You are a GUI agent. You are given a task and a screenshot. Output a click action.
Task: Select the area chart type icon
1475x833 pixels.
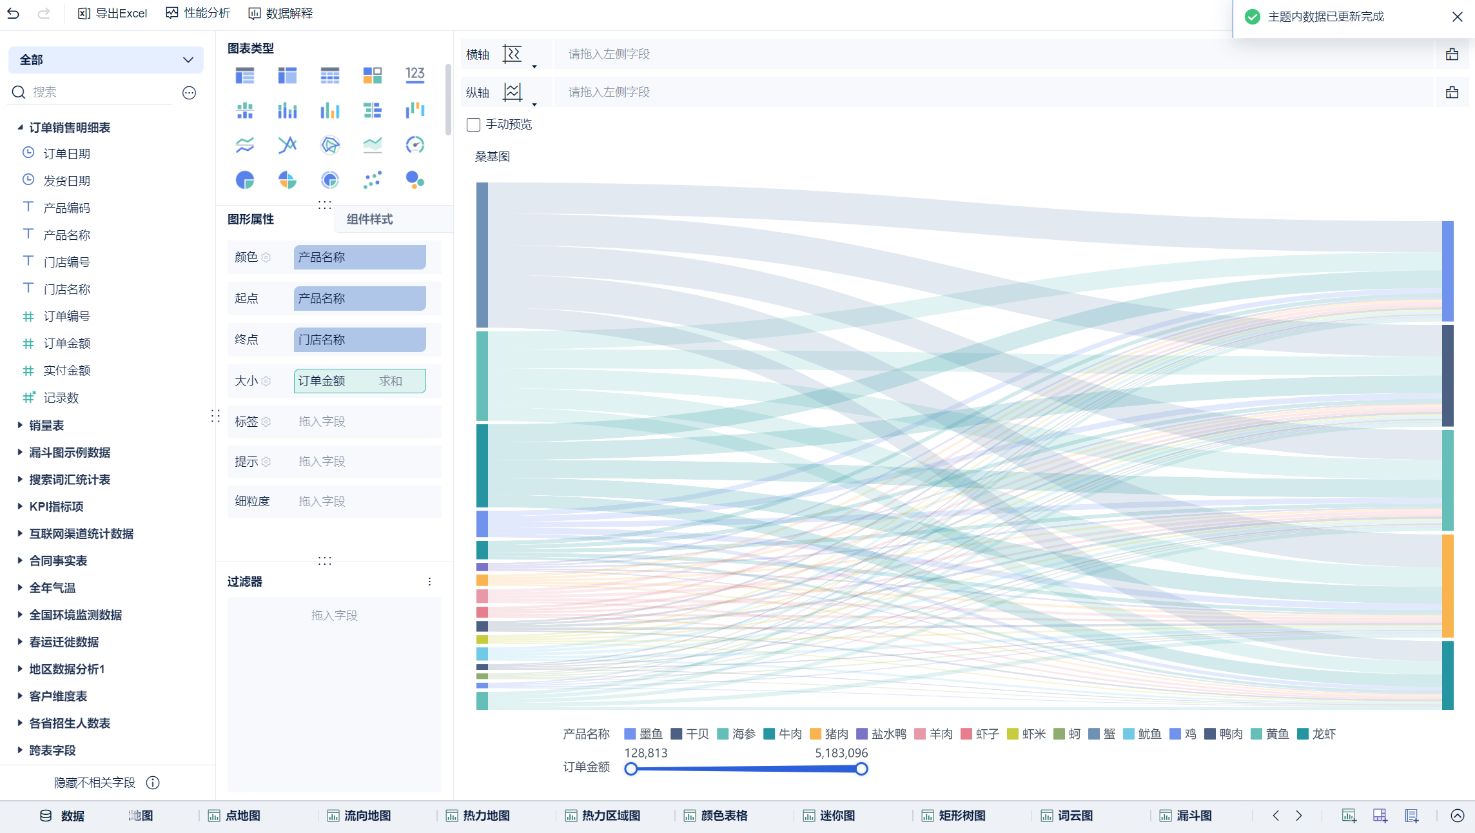(373, 145)
